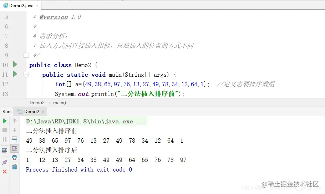Toggle soft-wrap in the console
325x194 pixels.
click(x=15, y=139)
